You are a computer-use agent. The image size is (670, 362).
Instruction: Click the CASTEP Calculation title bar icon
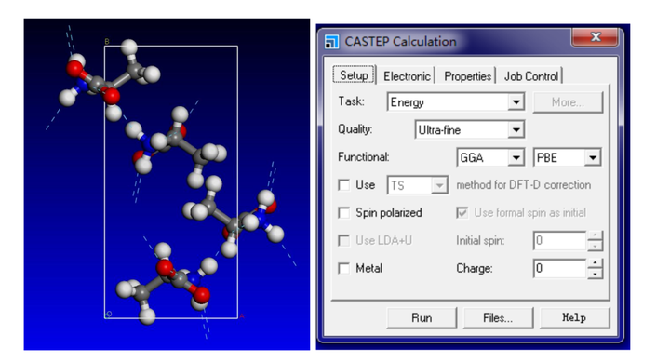tap(331, 42)
